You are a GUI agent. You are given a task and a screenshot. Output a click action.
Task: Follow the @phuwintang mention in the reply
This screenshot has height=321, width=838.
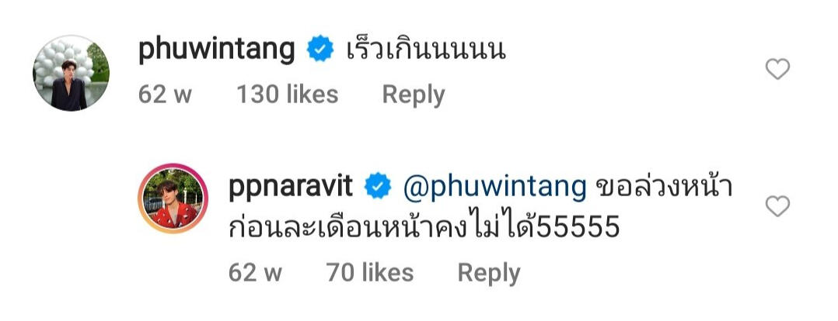pyautogui.click(x=495, y=187)
